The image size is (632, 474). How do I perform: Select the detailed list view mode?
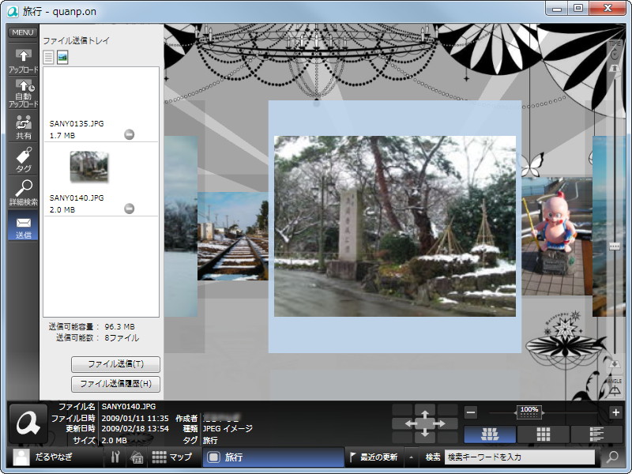coord(596,434)
